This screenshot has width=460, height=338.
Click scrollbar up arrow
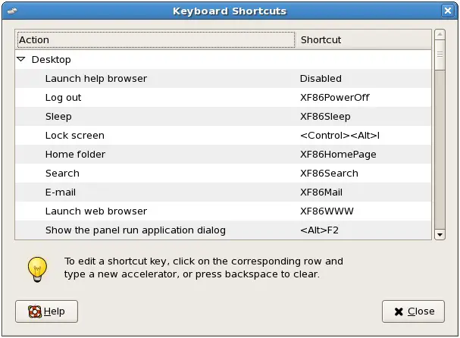click(440, 35)
